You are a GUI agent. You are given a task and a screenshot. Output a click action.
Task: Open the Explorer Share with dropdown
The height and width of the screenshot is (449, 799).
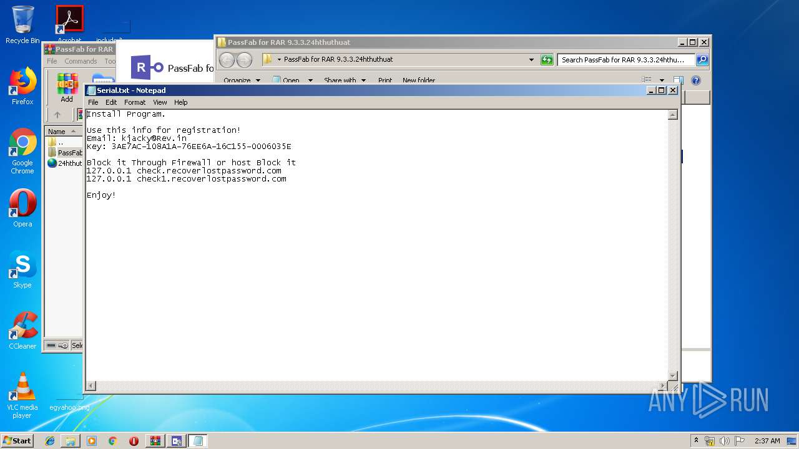(345, 80)
